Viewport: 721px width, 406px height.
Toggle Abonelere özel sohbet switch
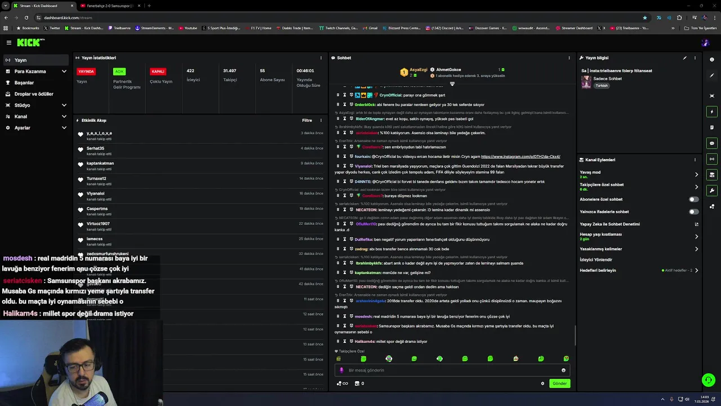[x=694, y=199]
